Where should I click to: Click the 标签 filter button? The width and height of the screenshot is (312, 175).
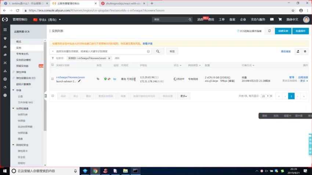(172, 51)
